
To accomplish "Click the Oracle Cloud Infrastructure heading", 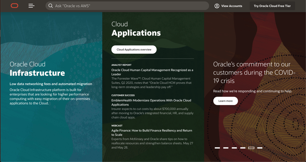I will [37, 69].
